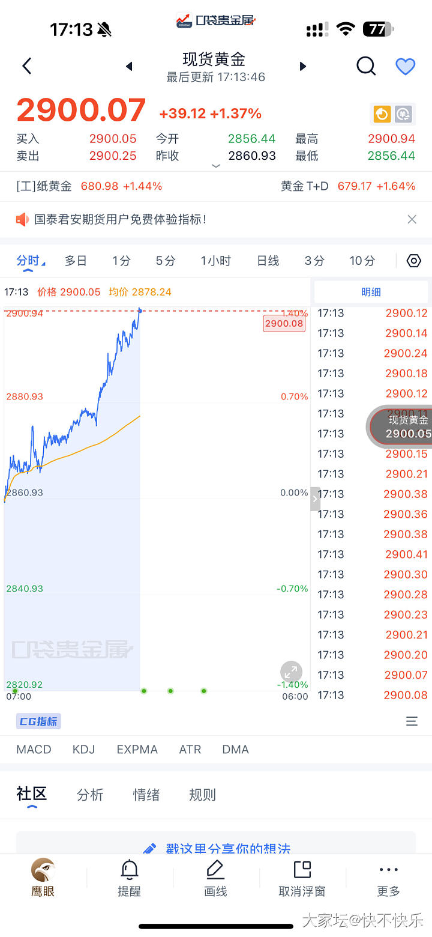Open the 分时 timeframe dropdown
432x937 pixels.
click(x=30, y=261)
